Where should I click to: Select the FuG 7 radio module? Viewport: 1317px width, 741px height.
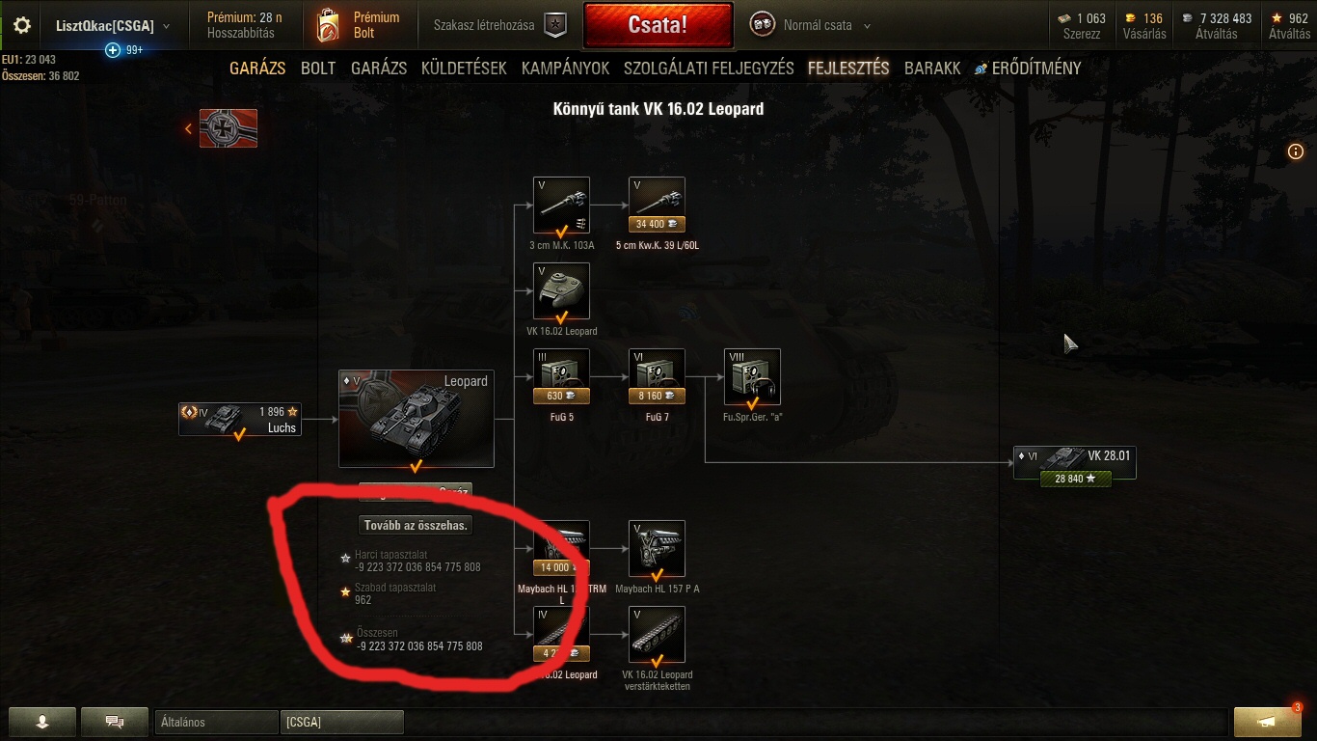[x=657, y=376]
